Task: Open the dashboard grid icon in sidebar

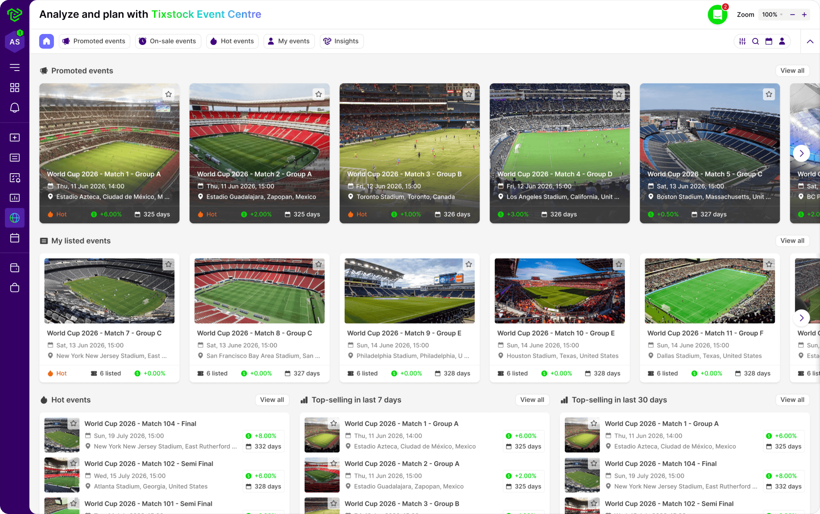Action: 15,88
